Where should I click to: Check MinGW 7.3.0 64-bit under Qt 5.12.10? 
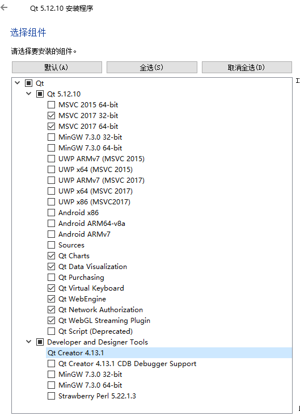51,148
